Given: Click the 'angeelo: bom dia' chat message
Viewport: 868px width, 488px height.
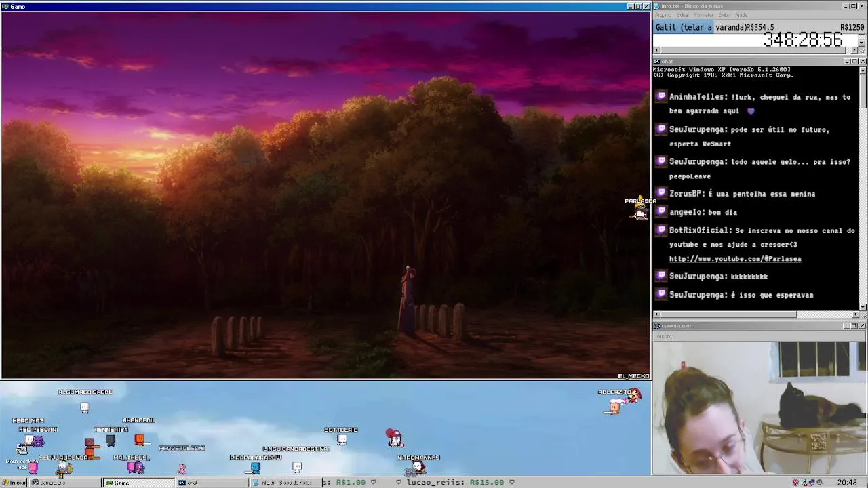Looking at the screenshot, I should click(x=703, y=212).
